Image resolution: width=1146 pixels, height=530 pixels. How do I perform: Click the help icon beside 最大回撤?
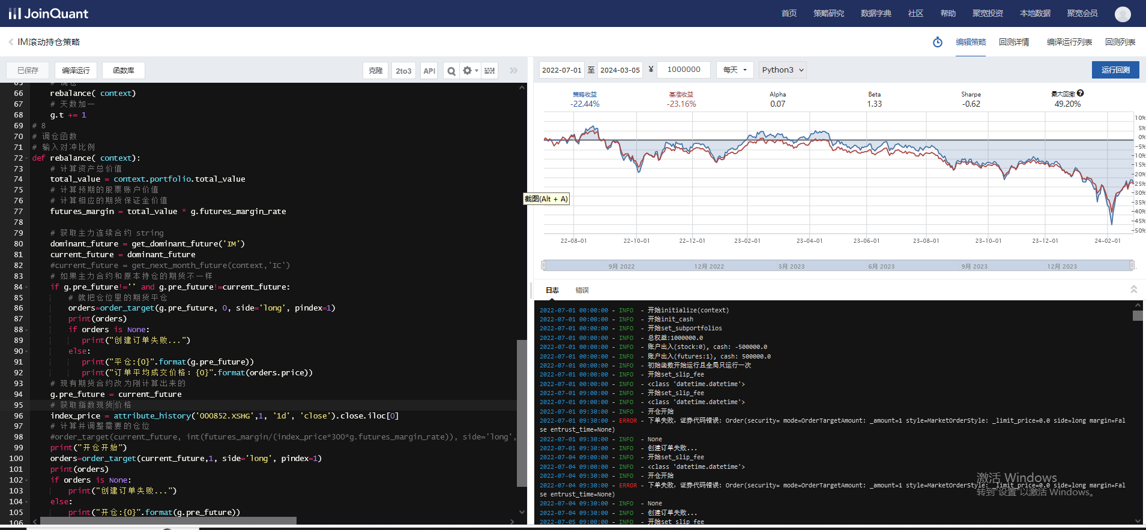tap(1081, 94)
